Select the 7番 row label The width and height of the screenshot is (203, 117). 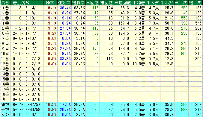(x=5, y=38)
